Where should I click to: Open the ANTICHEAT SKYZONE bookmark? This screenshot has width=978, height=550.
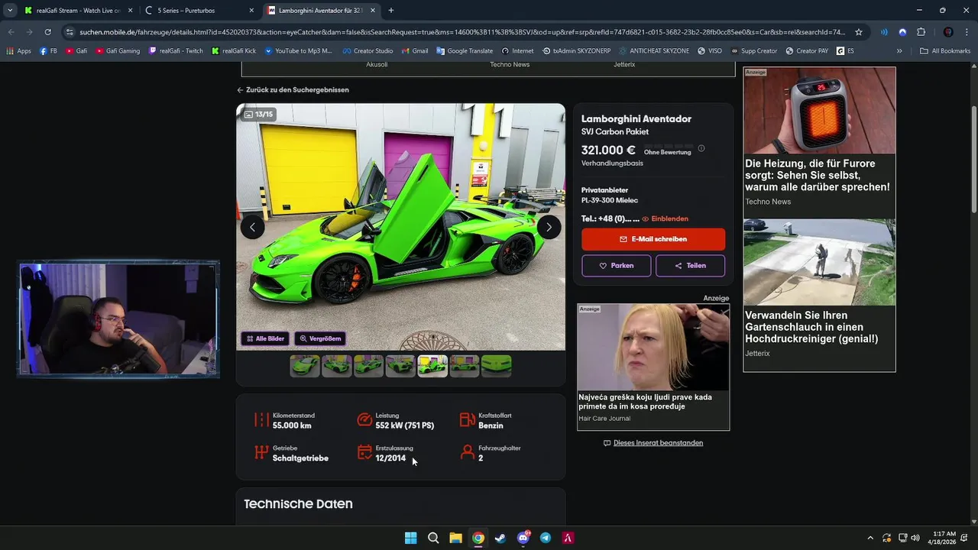click(654, 50)
